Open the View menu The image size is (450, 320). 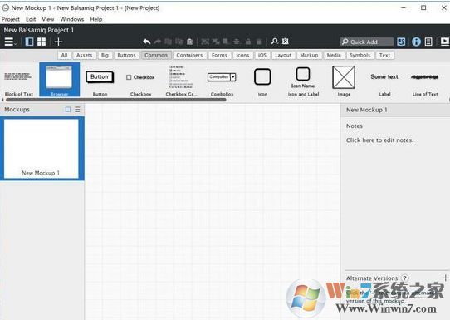click(x=48, y=19)
